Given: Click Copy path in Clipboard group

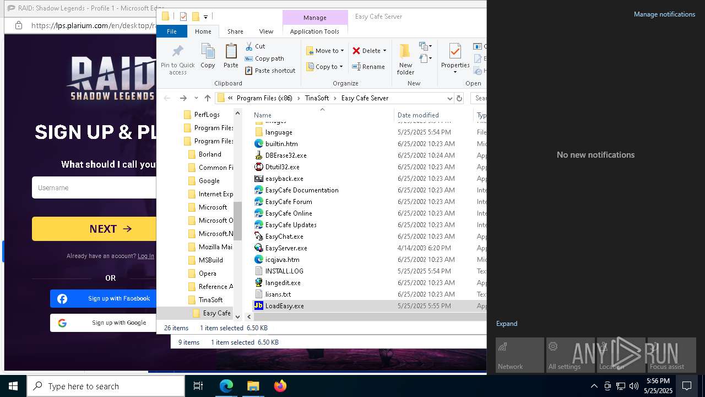Looking at the screenshot, I should point(264,58).
